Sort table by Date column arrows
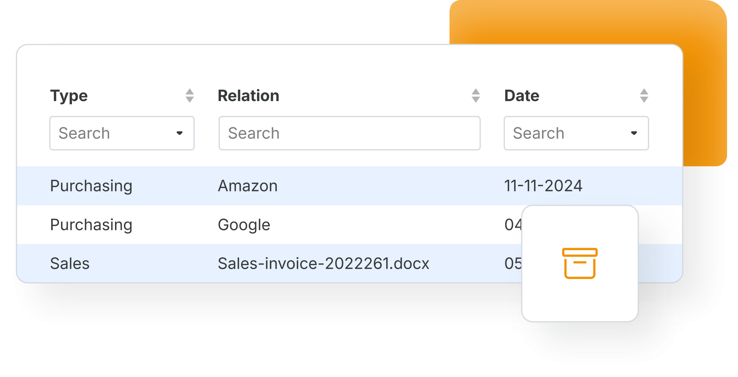The image size is (738, 377). point(644,96)
